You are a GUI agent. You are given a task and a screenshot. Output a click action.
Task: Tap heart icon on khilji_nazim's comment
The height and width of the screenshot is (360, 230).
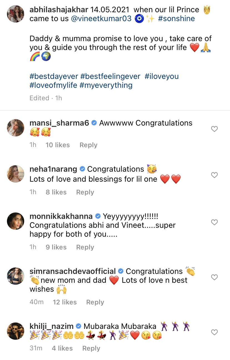click(214, 332)
